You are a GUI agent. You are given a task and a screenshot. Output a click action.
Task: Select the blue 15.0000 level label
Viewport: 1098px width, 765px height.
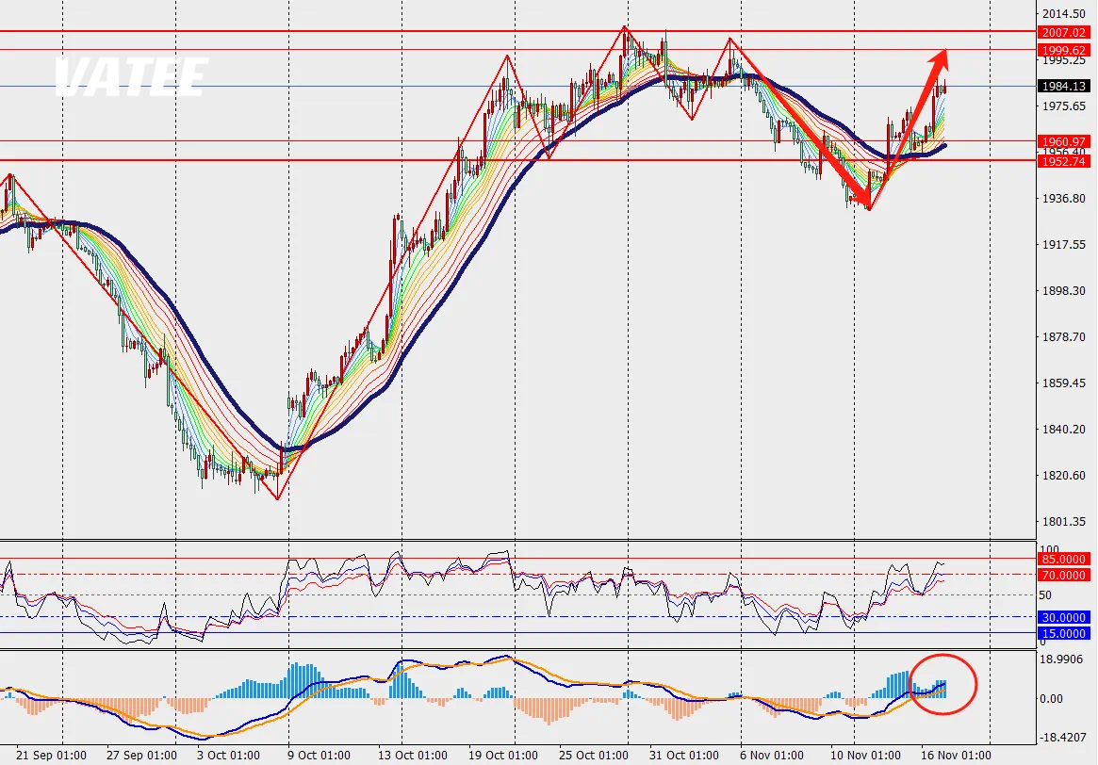pyautogui.click(x=1062, y=634)
